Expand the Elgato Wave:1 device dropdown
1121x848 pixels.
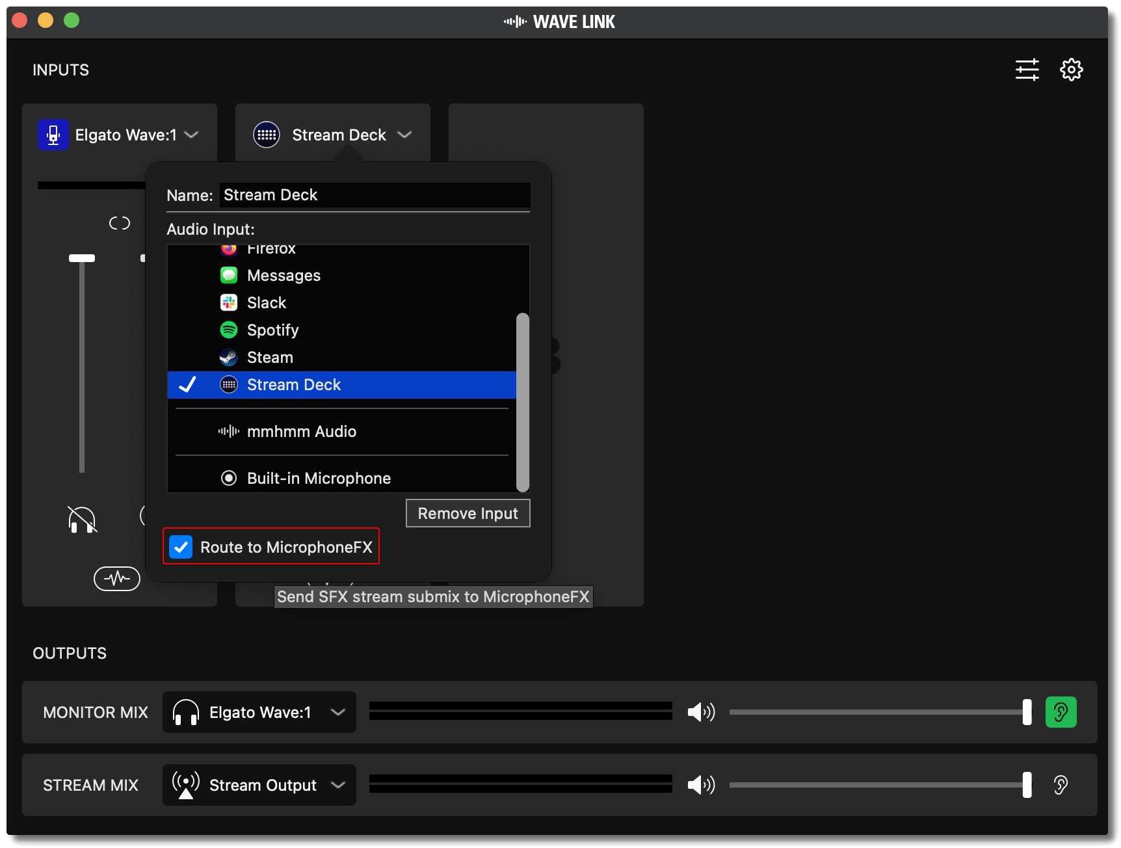coord(191,135)
